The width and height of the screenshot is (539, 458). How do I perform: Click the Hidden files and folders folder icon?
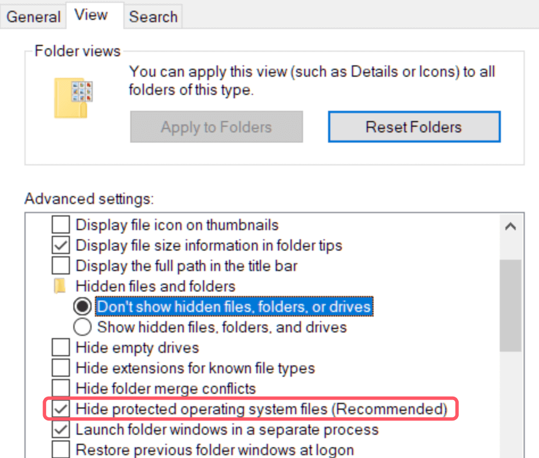pyautogui.click(x=60, y=286)
